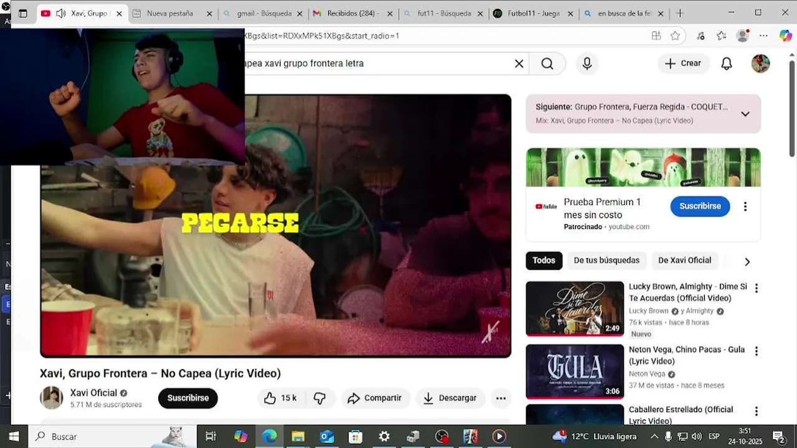Viewport: 797px width, 448px height.
Task: Click Compartir to share the video
Action: coord(375,398)
